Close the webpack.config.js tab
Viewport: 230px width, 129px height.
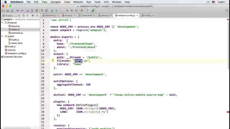pyautogui.click(x=137, y=15)
